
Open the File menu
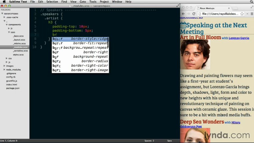coord(32,2)
